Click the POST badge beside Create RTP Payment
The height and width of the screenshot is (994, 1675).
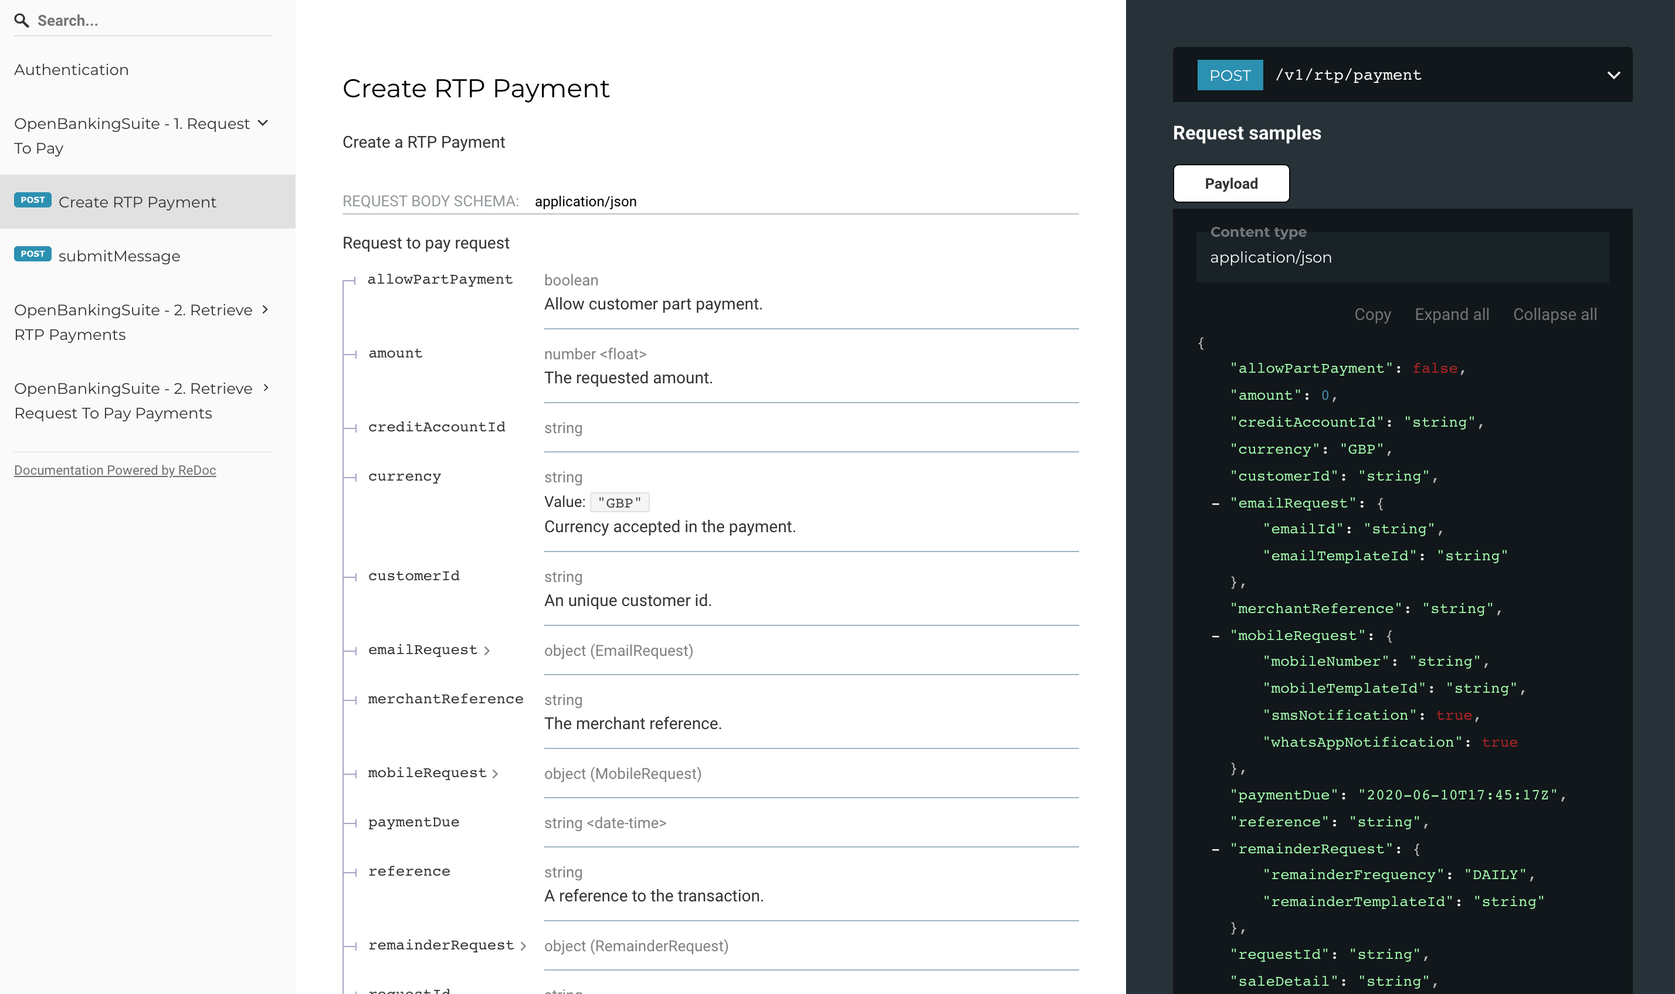32,200
